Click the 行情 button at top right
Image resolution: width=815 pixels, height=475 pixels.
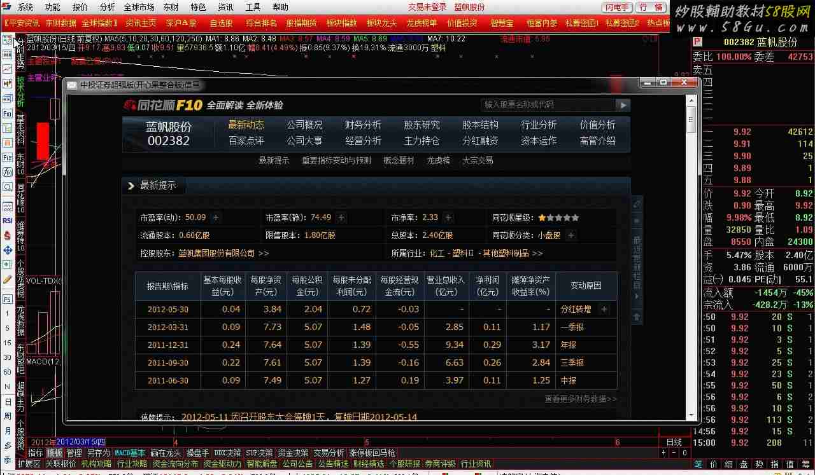pos(651,7)
